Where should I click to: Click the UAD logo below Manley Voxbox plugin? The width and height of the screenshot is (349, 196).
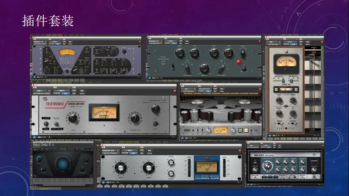click(x=34, y=77)
